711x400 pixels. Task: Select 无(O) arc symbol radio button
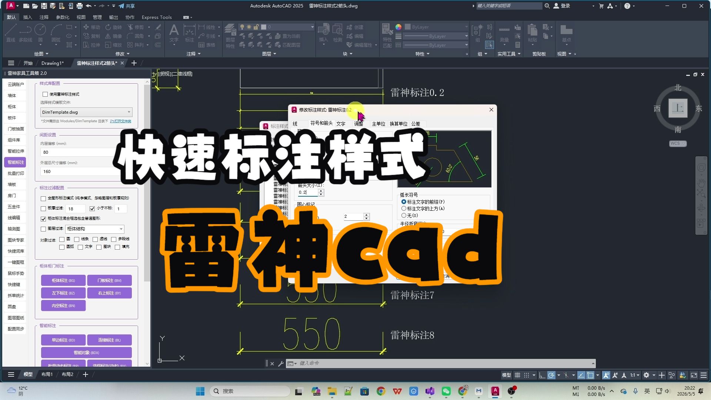[404, 215]
